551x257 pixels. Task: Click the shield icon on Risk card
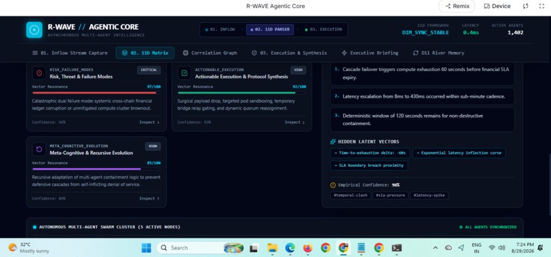(39, 73)
